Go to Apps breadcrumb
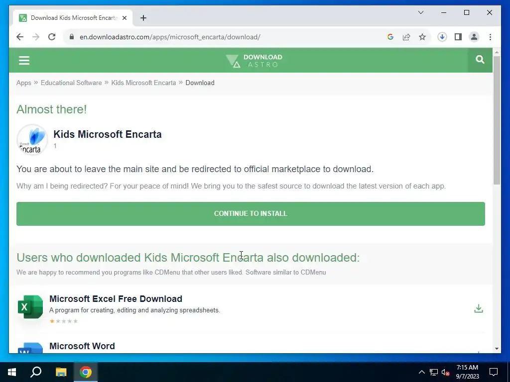 coord(24,83)
